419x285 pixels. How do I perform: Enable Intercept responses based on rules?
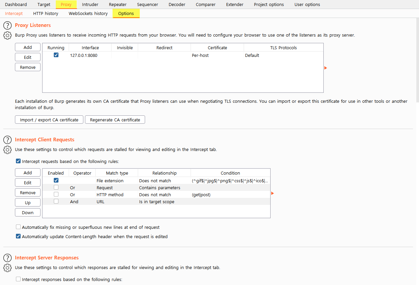click(x=18, y=279)
